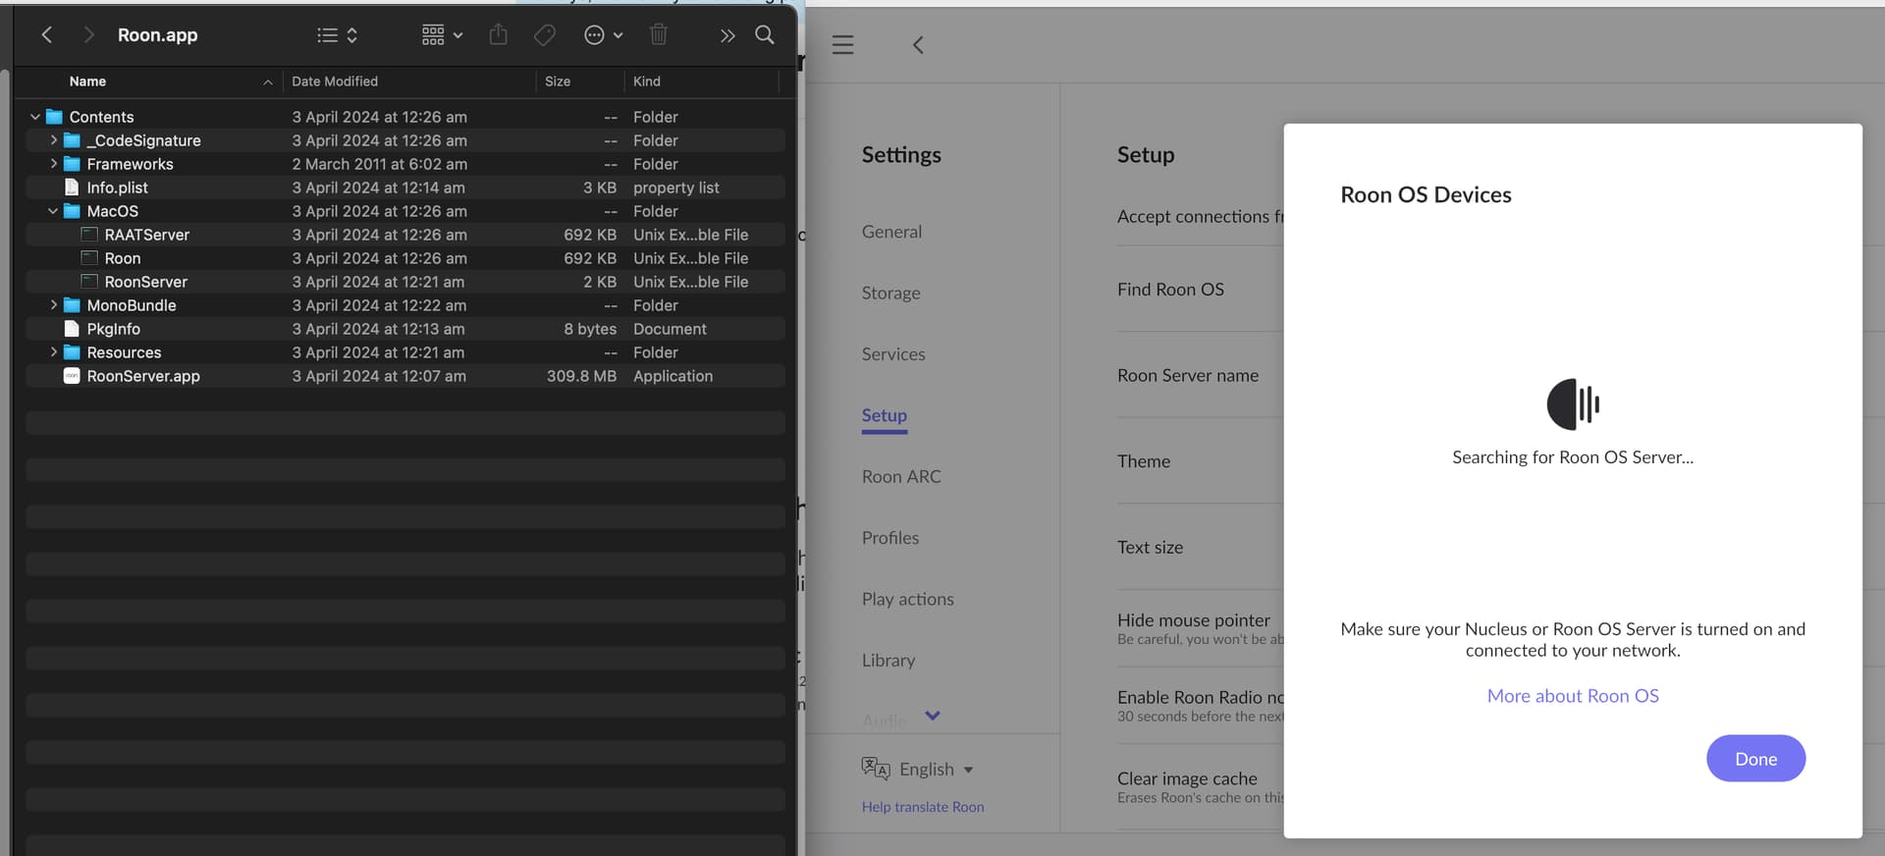The image size is (1885, 856).
Task: Open General settings tab
Action: click(891, 232)
